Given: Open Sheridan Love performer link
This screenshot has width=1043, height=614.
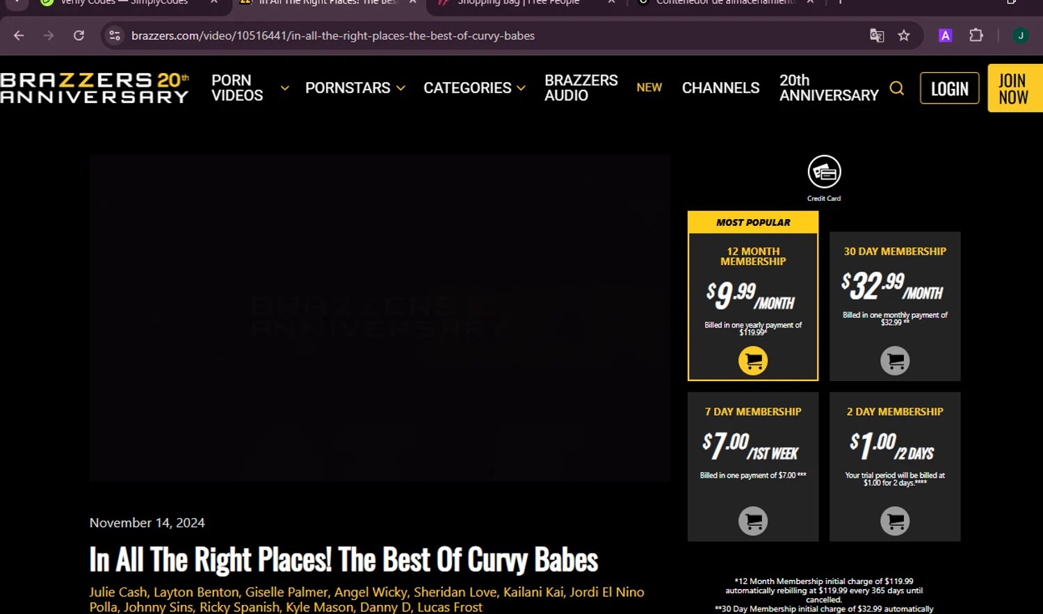Looking at the screenshot, I should tap(455, 592).
